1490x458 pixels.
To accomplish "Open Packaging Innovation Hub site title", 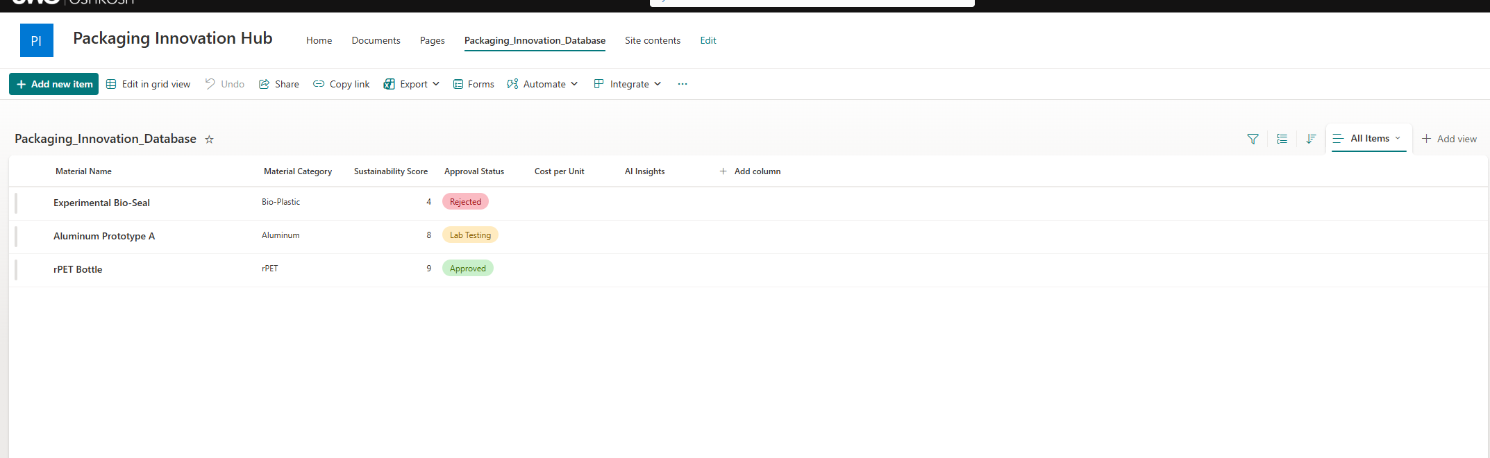I will (173, 38).
